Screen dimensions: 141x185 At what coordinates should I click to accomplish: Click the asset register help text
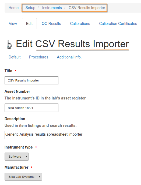click(45, 98)
